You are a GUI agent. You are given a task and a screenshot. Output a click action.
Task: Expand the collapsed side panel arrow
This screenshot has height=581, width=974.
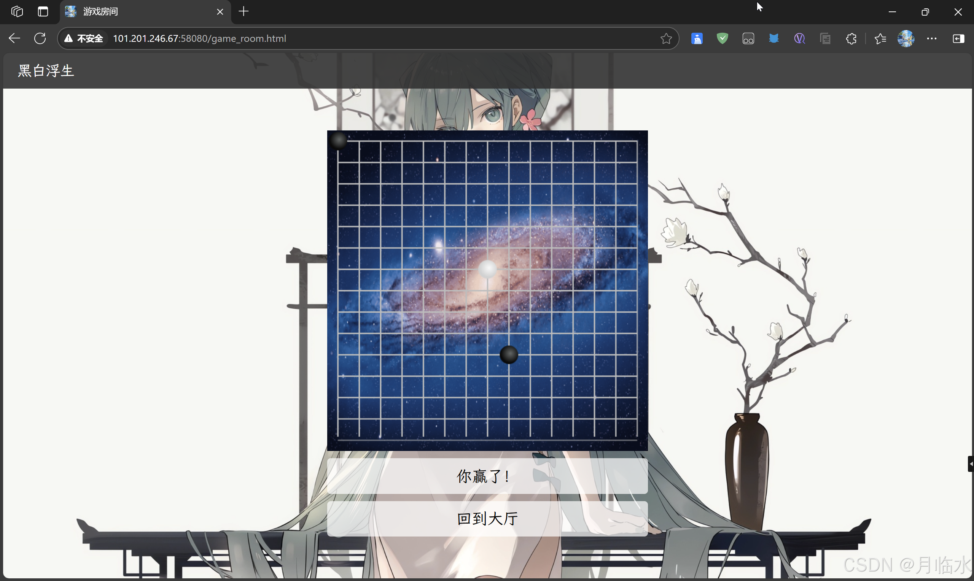971,464
